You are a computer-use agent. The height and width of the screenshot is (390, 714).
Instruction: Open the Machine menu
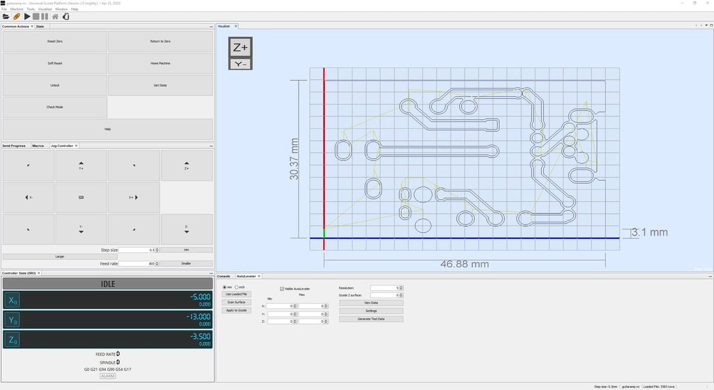click(x=17, y=10)
